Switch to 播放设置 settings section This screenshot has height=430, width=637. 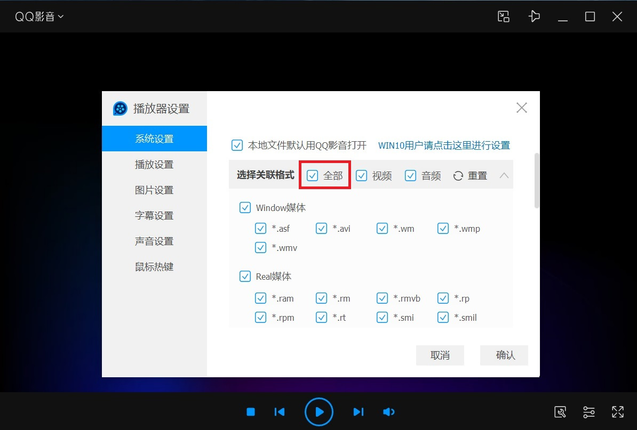pyautogui.click(x=154, y=164)
